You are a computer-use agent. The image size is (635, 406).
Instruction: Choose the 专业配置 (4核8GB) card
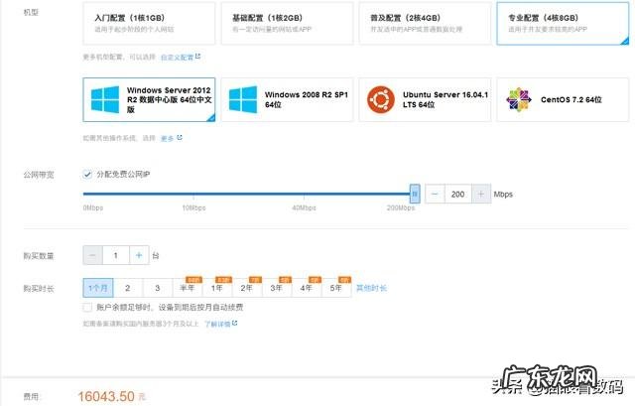[x=563, y=23]
